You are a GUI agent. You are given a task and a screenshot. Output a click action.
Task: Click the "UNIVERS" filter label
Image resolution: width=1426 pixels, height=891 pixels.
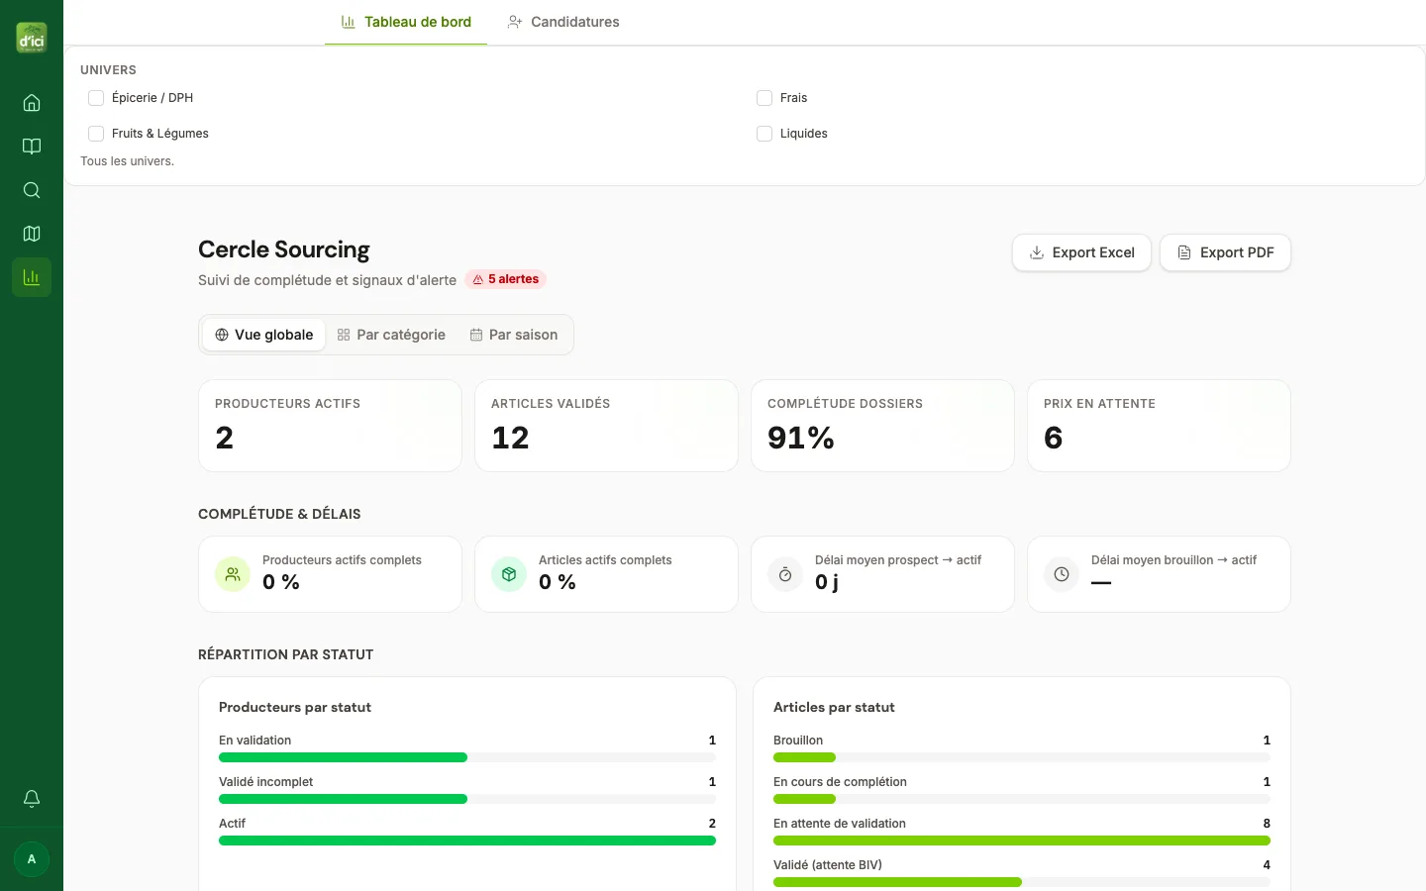pos(108,70)
